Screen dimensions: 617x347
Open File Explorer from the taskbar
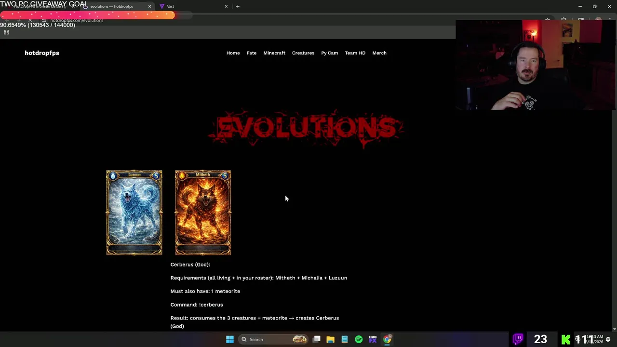(330, 339)
